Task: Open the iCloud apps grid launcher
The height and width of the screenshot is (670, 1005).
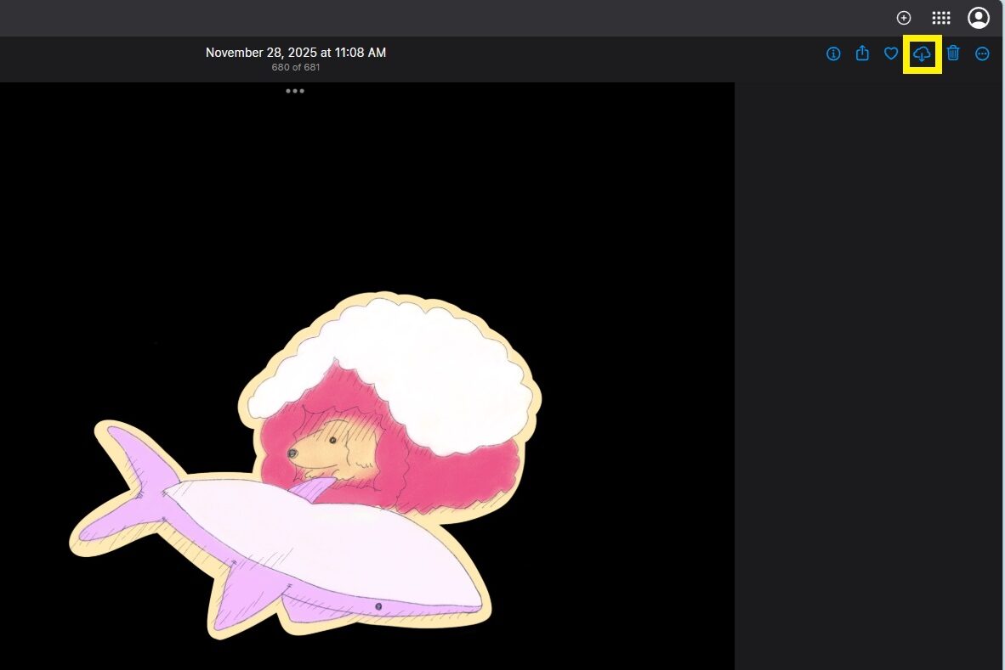Action: [x=941, y=18]
